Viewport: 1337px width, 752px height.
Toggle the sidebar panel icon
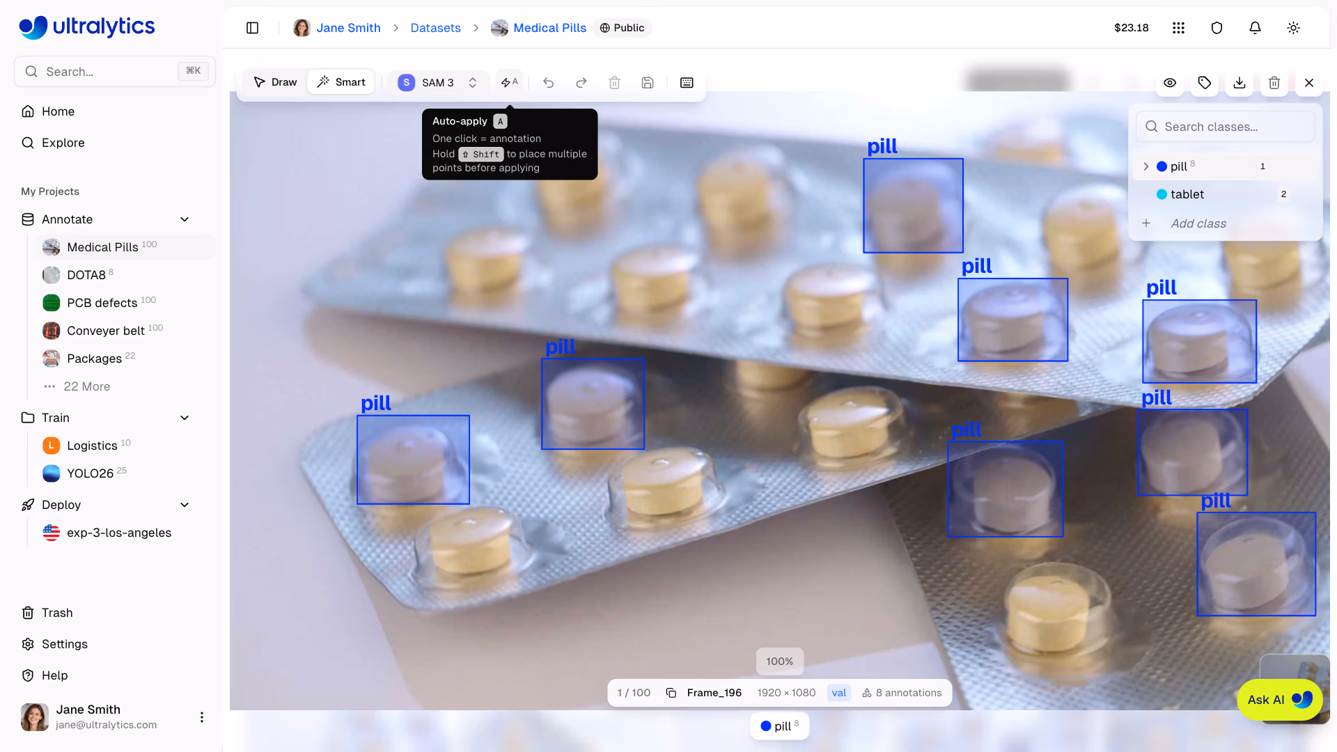tap(253, 28)
